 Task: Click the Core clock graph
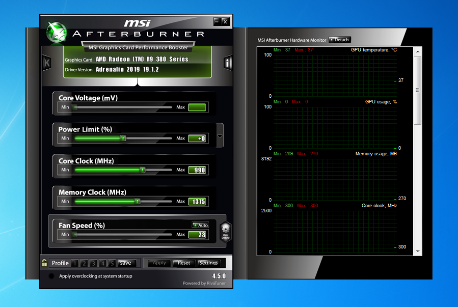(x=335, y=232)
